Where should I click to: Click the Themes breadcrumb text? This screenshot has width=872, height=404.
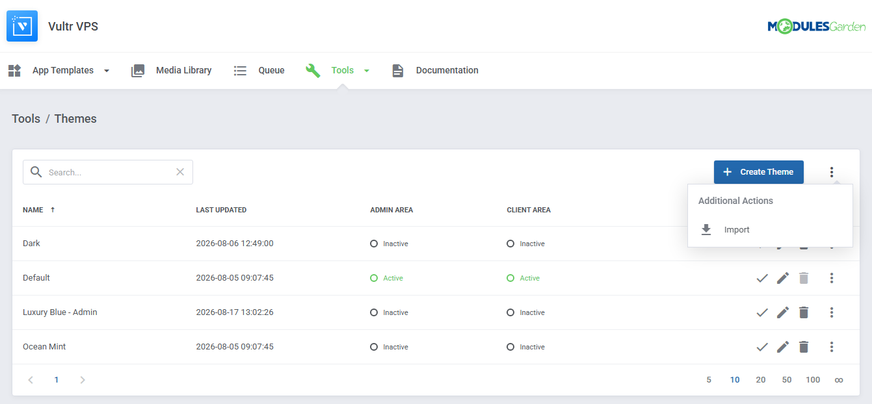(x=75, y=119)
